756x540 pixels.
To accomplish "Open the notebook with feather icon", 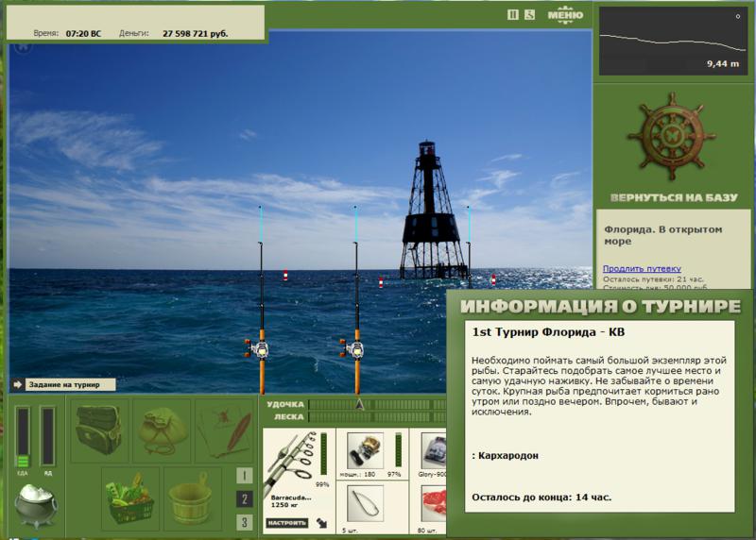I will (x=225, y=430).
